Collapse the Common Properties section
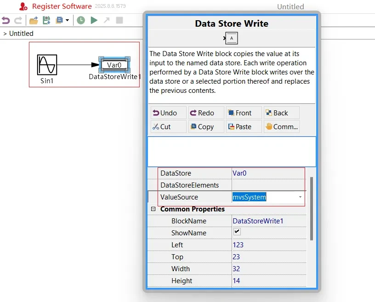 (153, 209)
